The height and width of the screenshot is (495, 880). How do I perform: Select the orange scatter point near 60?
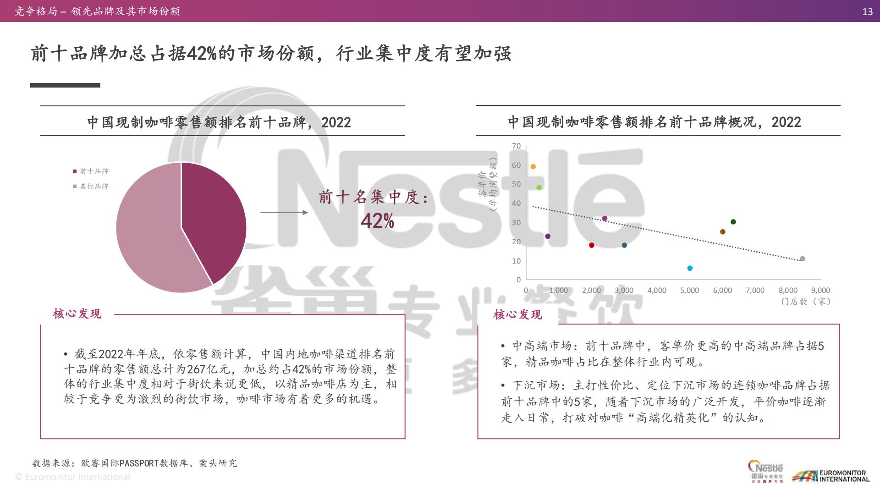pyautogui.click(x=533, y=166)
